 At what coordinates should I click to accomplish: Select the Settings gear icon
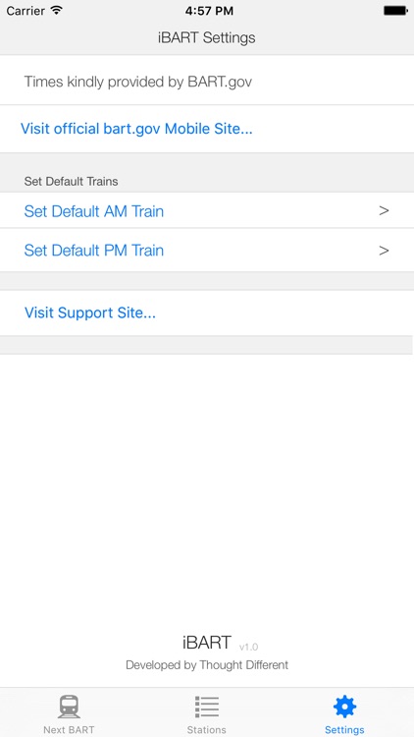pos(344,707)
